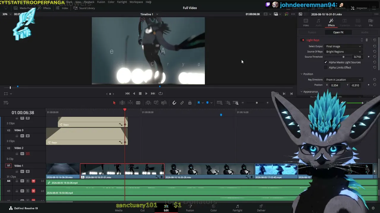Toggle the Index panel button
The width and height of the screenshot is (380, 213).
62,8
